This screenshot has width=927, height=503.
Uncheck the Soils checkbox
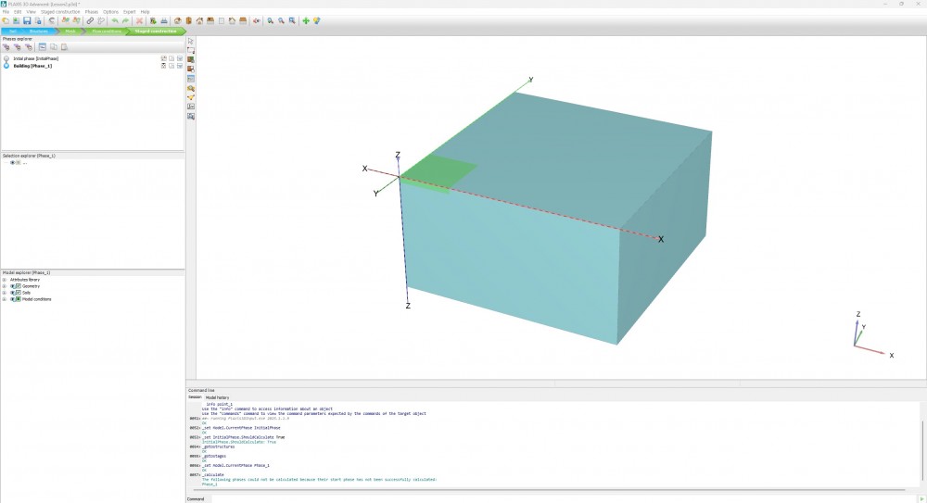18,293
